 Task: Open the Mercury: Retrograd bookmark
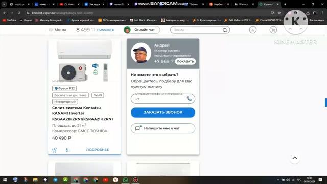tap(49, 20)
